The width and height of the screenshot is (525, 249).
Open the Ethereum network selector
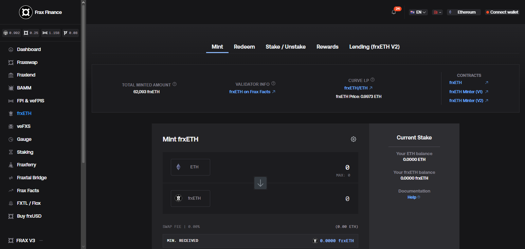pos(464,12)
